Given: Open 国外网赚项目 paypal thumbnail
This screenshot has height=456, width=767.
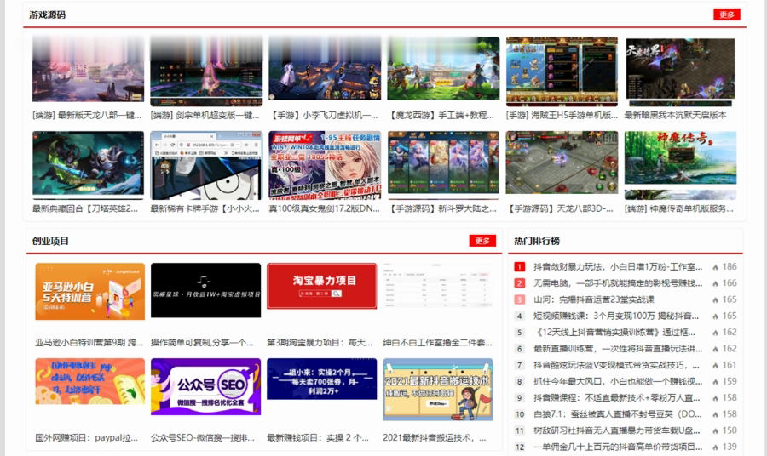Looking at the screenshot, I should pos(90,381).
